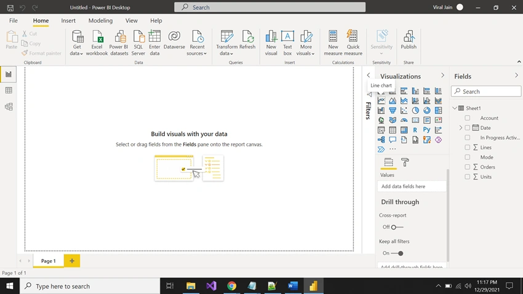The height and width of the screenshot is (294, 523).
Task: Open the Excel workbook data source
Action: coord(97,42)
